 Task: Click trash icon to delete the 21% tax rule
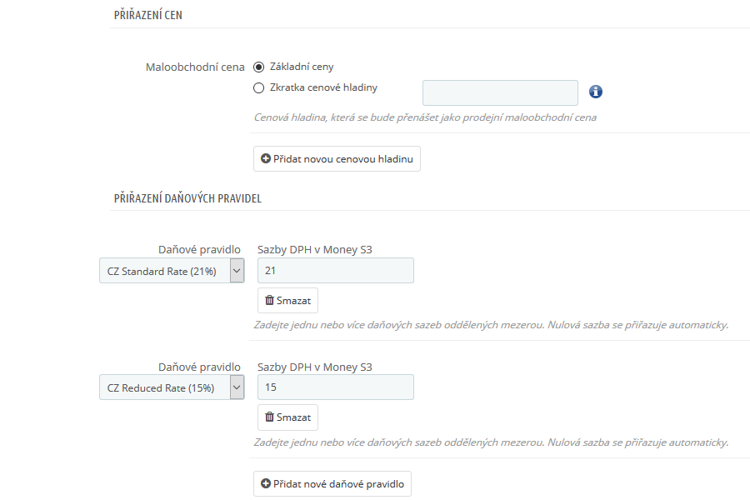click(270, 300)
